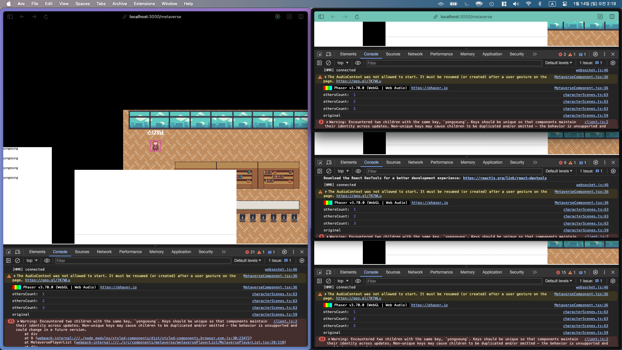Open characterScenes.ts:59 source link in left console
622x350 pixels.
pos(274,314)
